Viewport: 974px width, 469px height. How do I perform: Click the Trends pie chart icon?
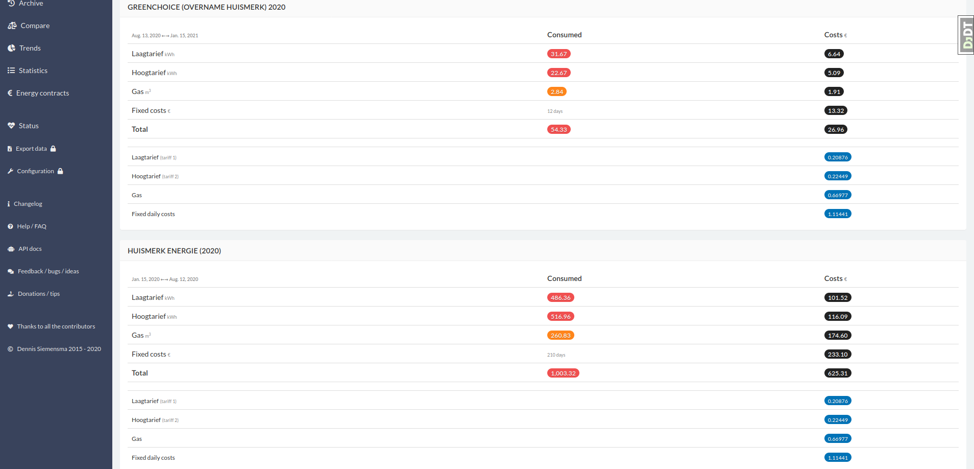11,48
